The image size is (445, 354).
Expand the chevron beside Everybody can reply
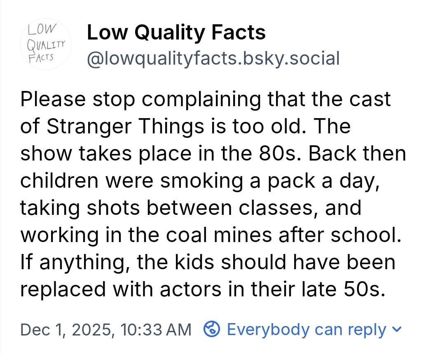[397, 329]
